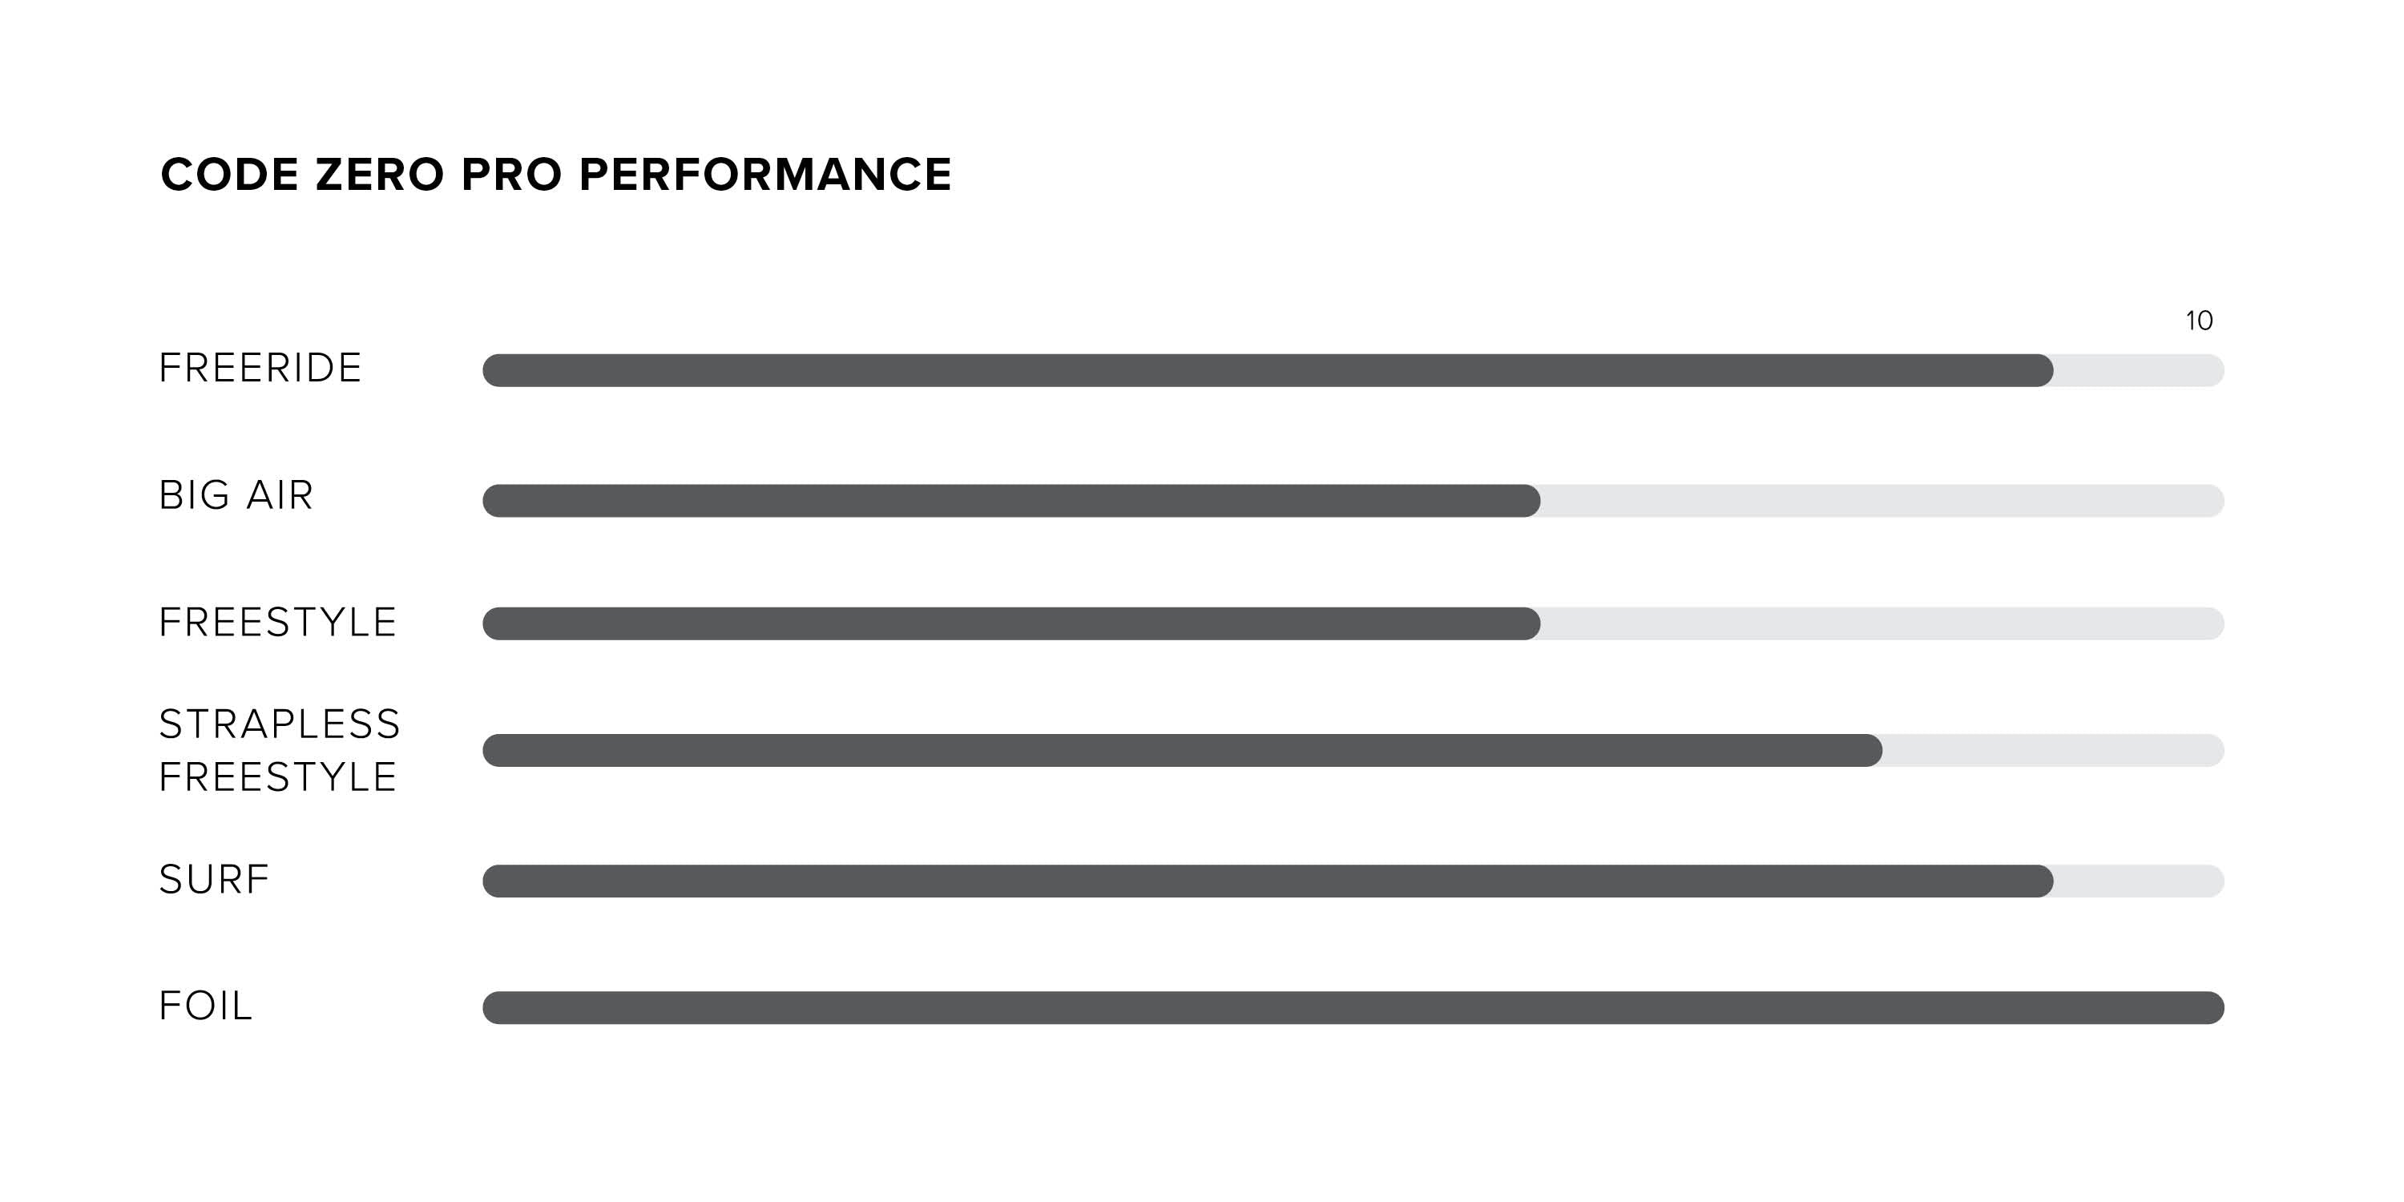Click the scale number 10
This screenshot has height=1202, width=2404.
[x=2199, y=321]
